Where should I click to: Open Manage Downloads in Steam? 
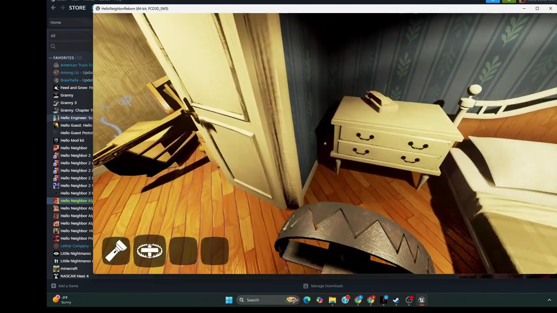(x=327, y=286)
